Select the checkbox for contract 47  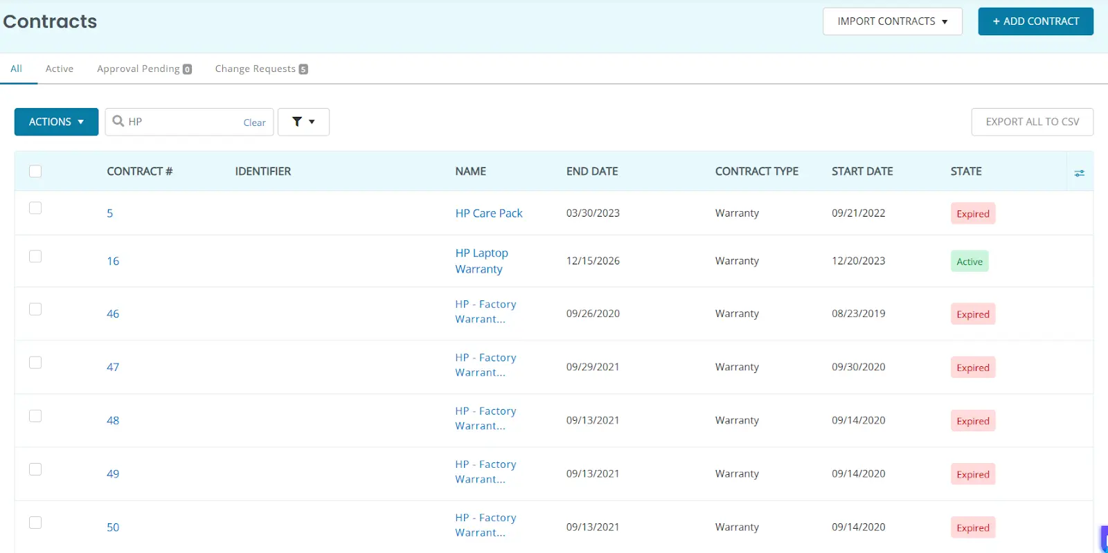(x=35, y=363)
